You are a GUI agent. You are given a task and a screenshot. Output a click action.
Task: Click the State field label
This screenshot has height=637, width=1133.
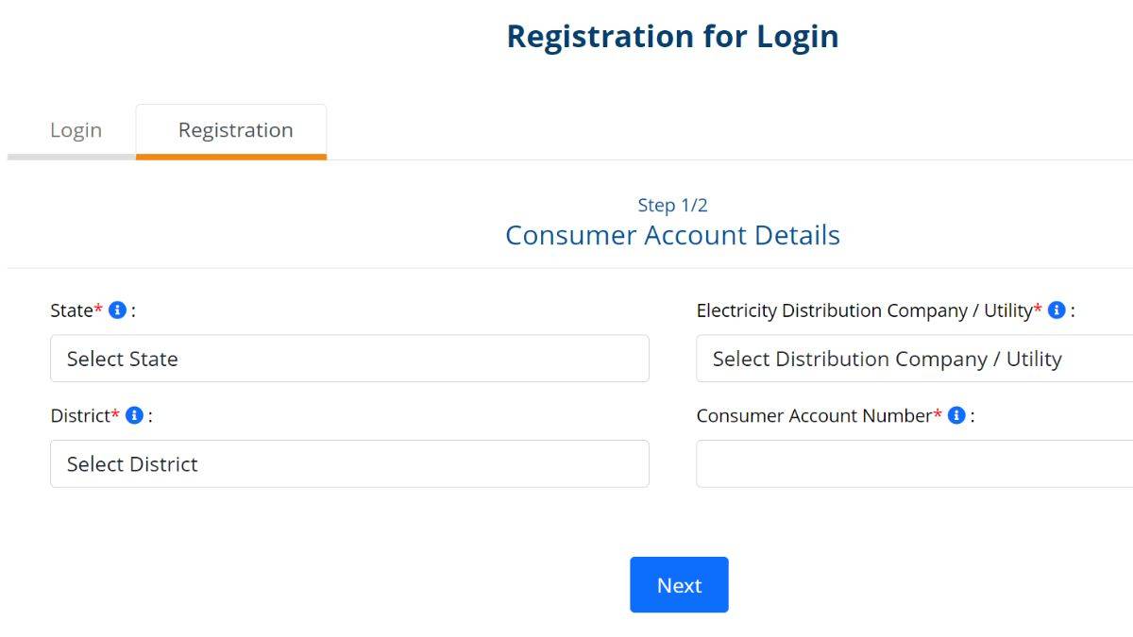[x=71, y=309]
